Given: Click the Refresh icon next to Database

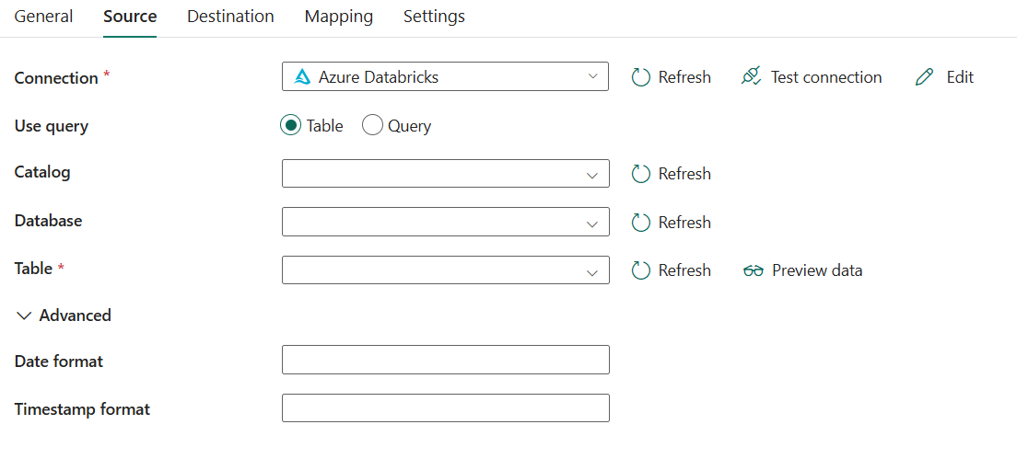Looking at the screenshot, I should pyautogui.click(x=641, y=223).
